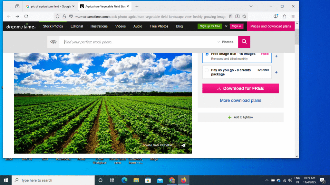
Task: Open the Photos search type dropdown
Action: coord(225,42)
